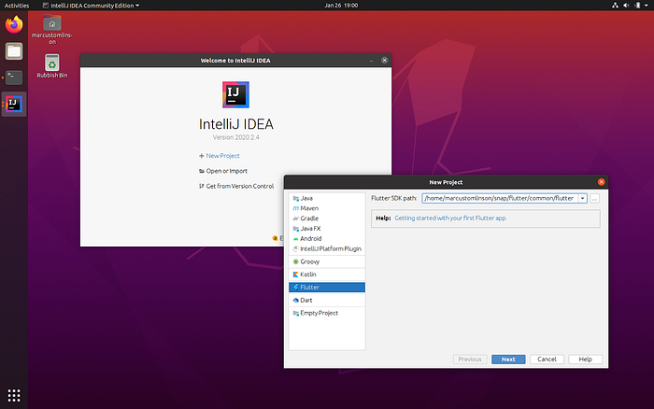Click the network icon in system tray
Viewport: 654px width, 409px height.
(x=615, y=6)
